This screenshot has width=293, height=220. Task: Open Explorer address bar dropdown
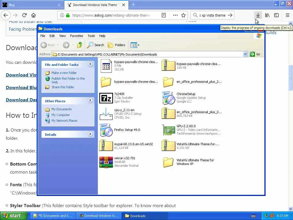(245, 54)
